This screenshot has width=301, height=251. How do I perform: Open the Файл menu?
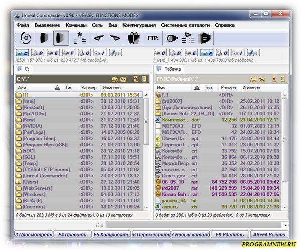(23, 25)
